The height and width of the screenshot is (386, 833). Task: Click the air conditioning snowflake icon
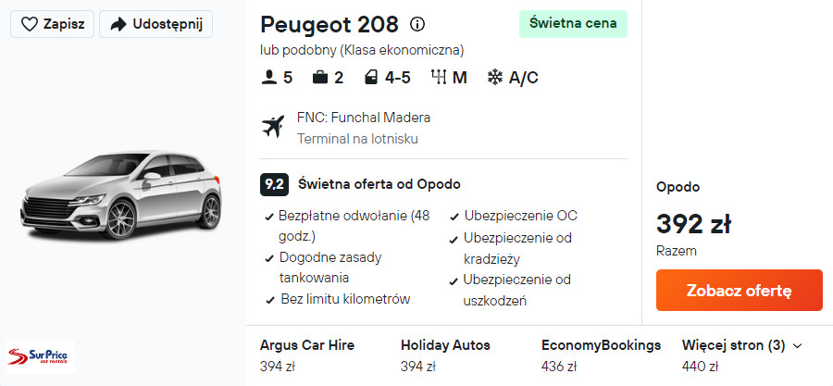[x=495, y=78]
